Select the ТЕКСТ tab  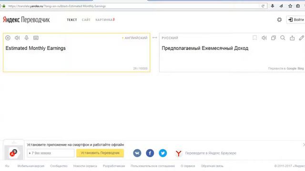[72, 20]
